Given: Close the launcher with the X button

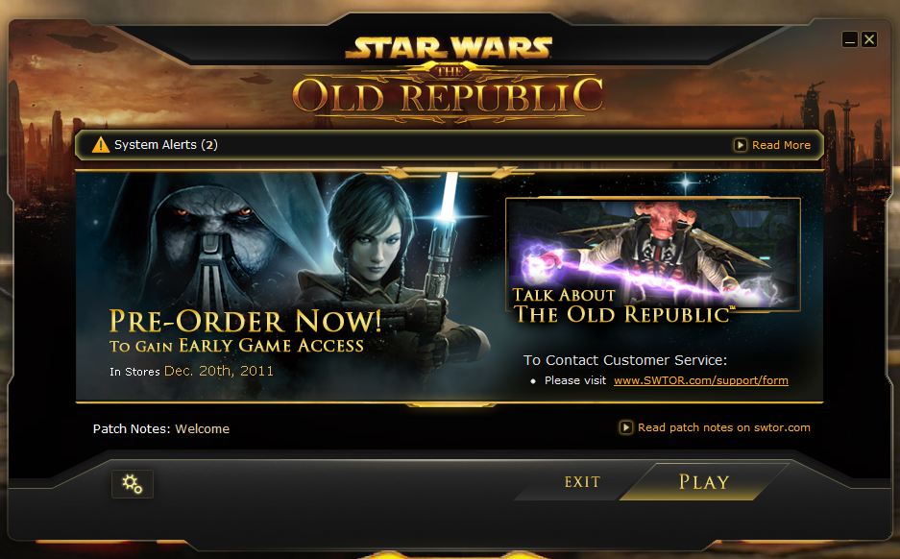Looking at the screenshot, I should 869,39.
